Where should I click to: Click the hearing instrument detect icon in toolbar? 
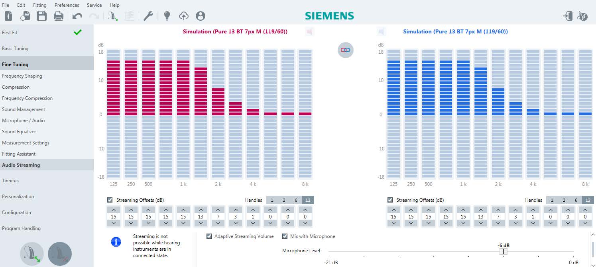click(x=113, y=16)
